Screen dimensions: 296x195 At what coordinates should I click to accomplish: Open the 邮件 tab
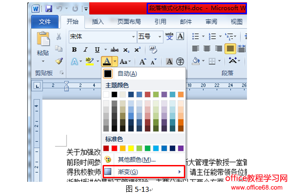click(x=186, y=22)
